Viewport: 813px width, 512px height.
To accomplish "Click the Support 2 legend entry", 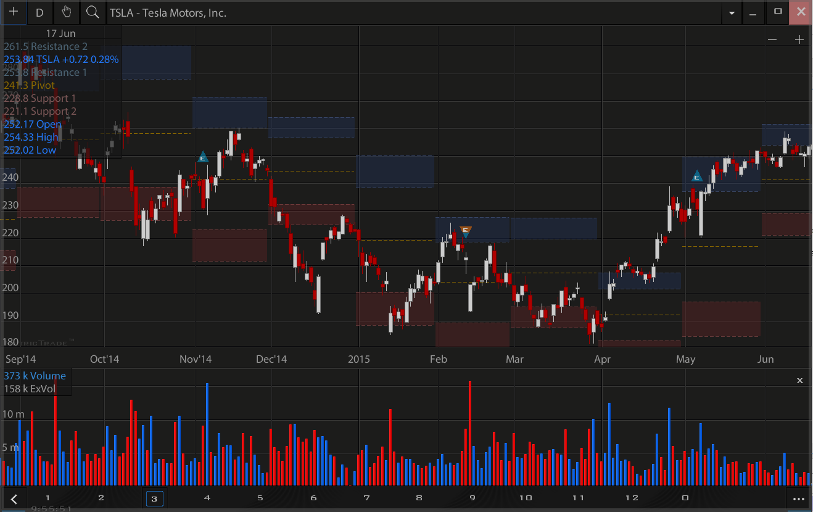I will pos(40,111).
